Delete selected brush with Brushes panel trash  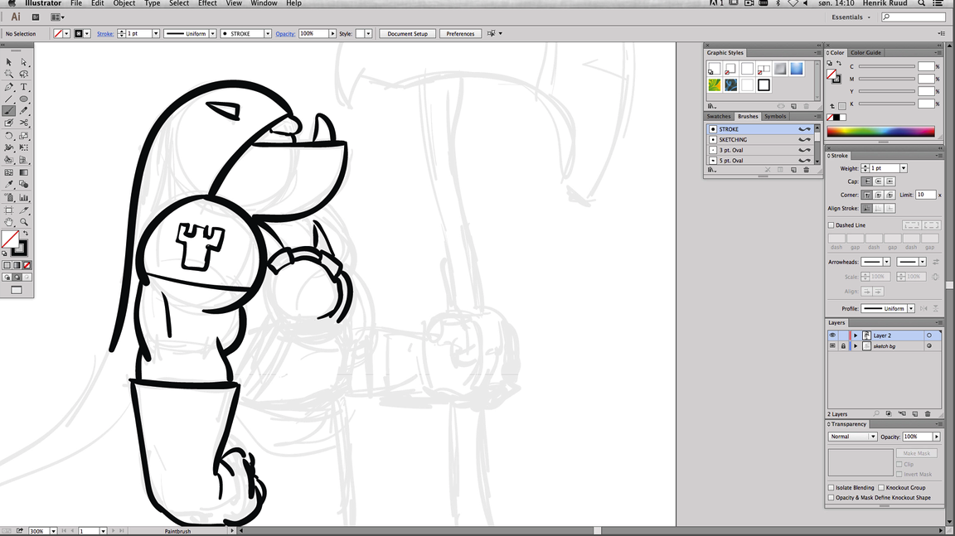[807, 170]
